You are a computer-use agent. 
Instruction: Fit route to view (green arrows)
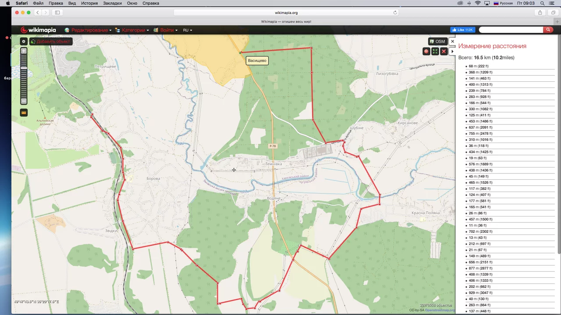435,52
